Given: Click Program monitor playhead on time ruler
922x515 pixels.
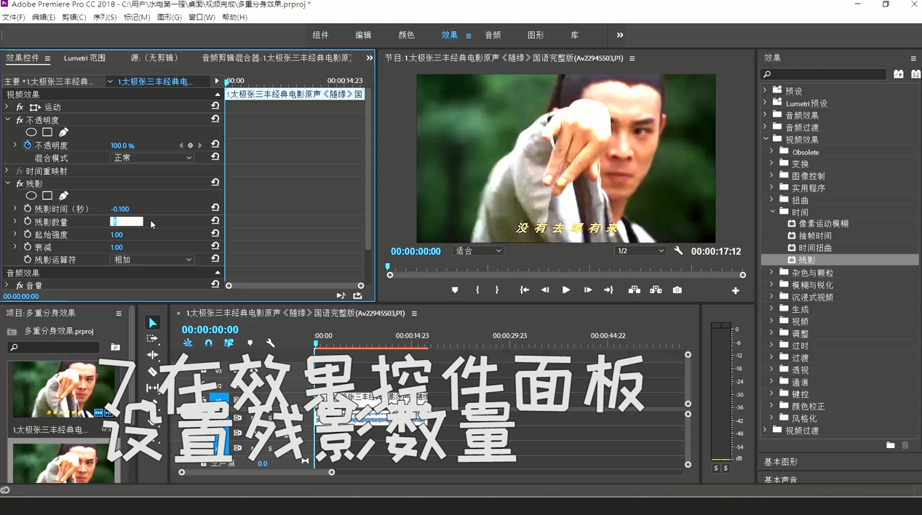Looking at the screenshot, I should tap(388, 266).
